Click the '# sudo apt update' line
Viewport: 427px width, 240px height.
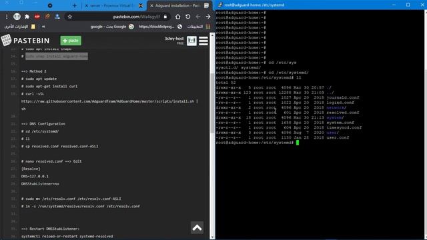click(39, 79)
